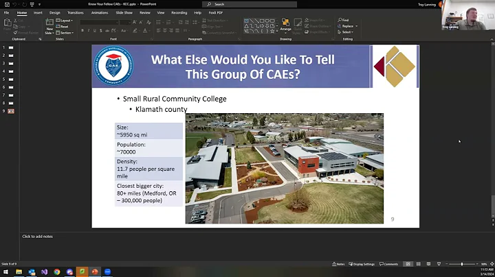Switch to the Slide Show tab
Viewport: 495px width, 277px height.
124,12
